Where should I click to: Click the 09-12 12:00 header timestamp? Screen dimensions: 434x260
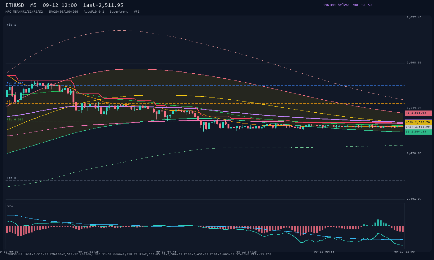(x=60, y=5)
